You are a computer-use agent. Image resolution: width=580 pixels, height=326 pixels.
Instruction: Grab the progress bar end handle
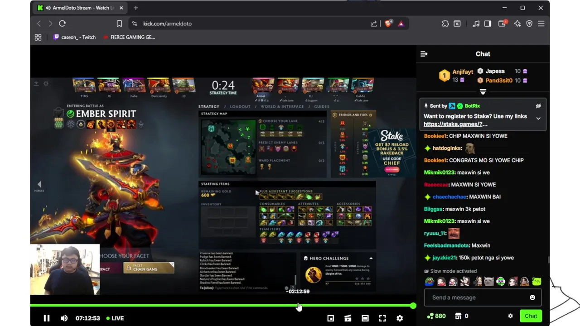point(413,306)
